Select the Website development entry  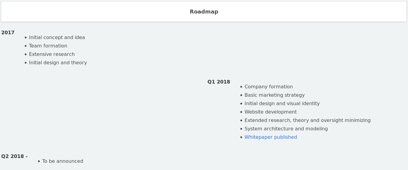(x=271, y=112)
